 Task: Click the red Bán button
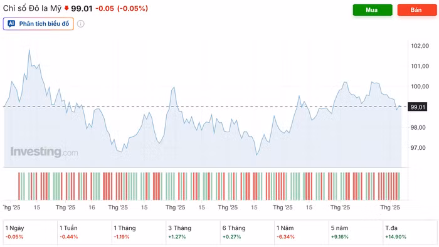coord(417,10)
